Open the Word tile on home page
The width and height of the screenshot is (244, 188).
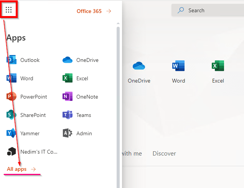pyautogui.click(x=178, y=71)
